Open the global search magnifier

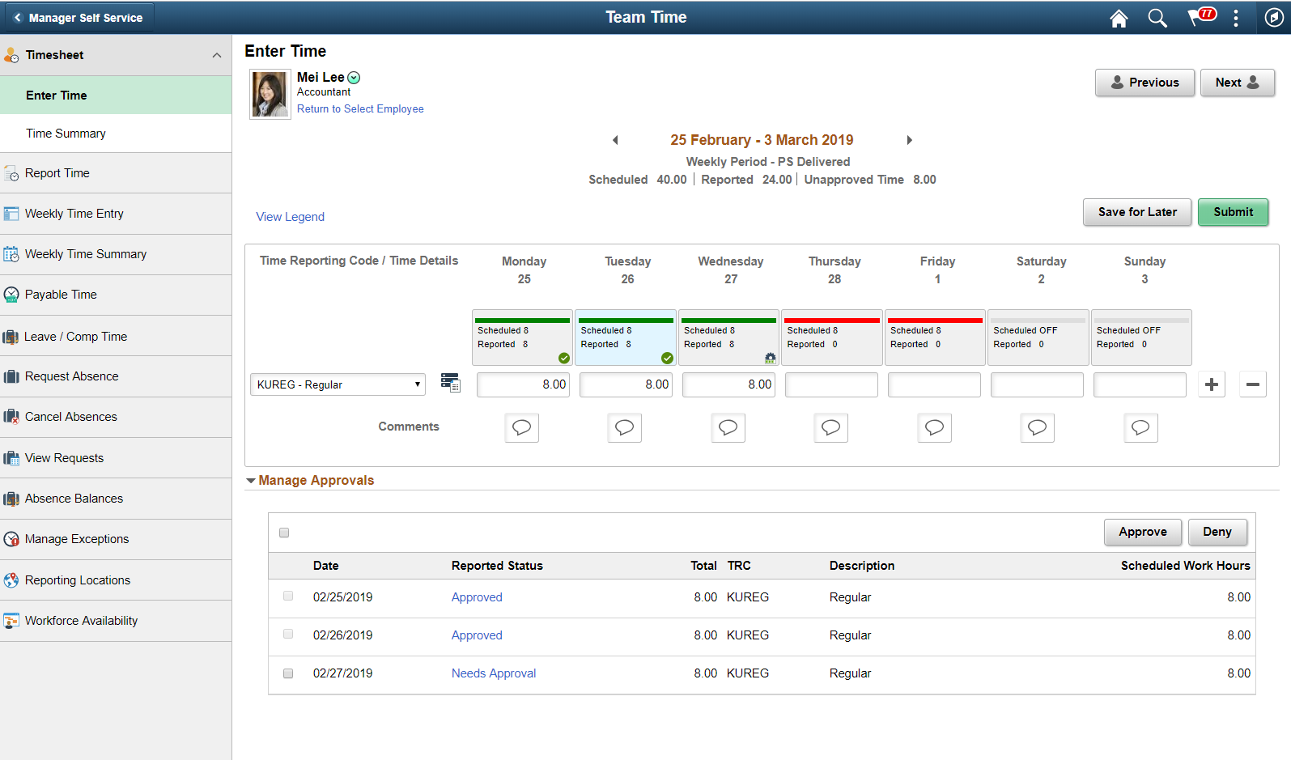pyautogui.click(x=1157, y=18)
